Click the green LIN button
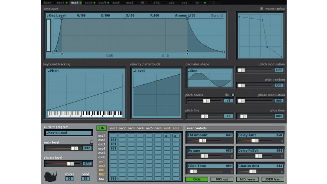327x184 pixels. point(102,128)
